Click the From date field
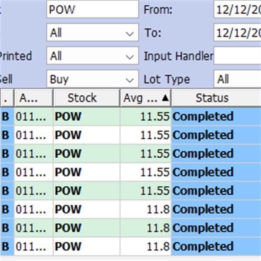This screenshot has width=261, height=261. (x=237, y=10)
